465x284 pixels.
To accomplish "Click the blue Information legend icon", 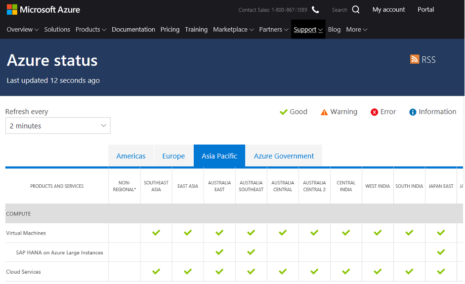I will tap(413, 112).
